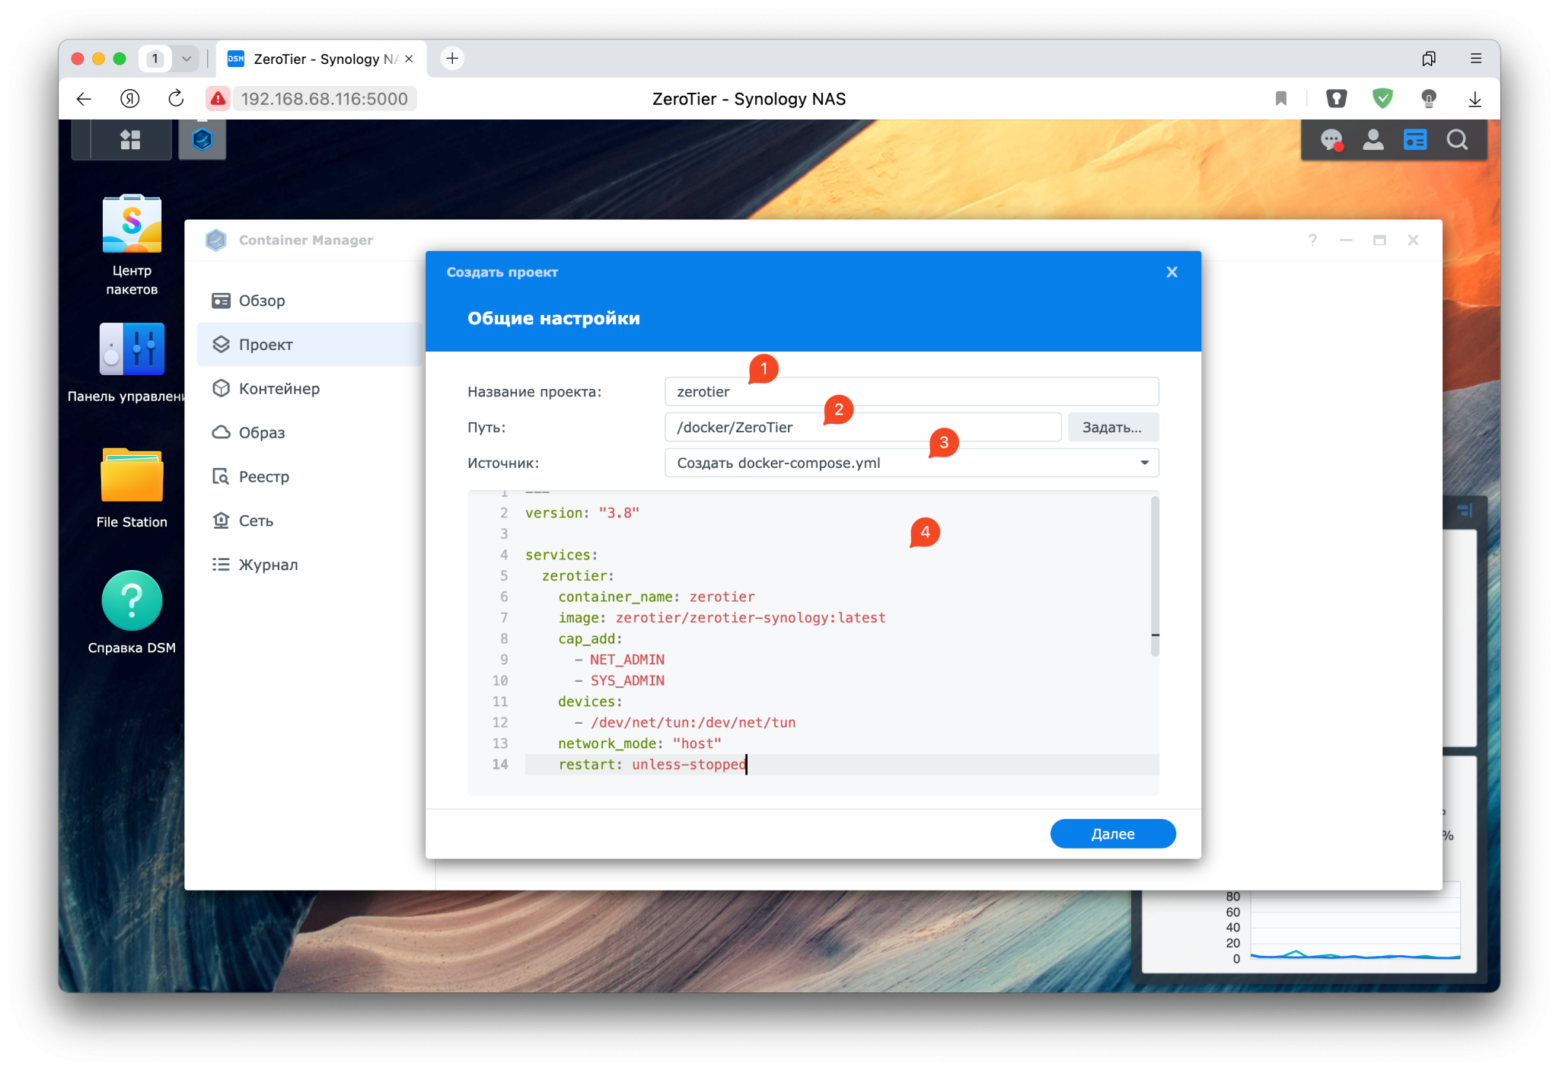Click 'services:' line in editor
The image size is (1559, 1070).
click(x=561, y=555)
